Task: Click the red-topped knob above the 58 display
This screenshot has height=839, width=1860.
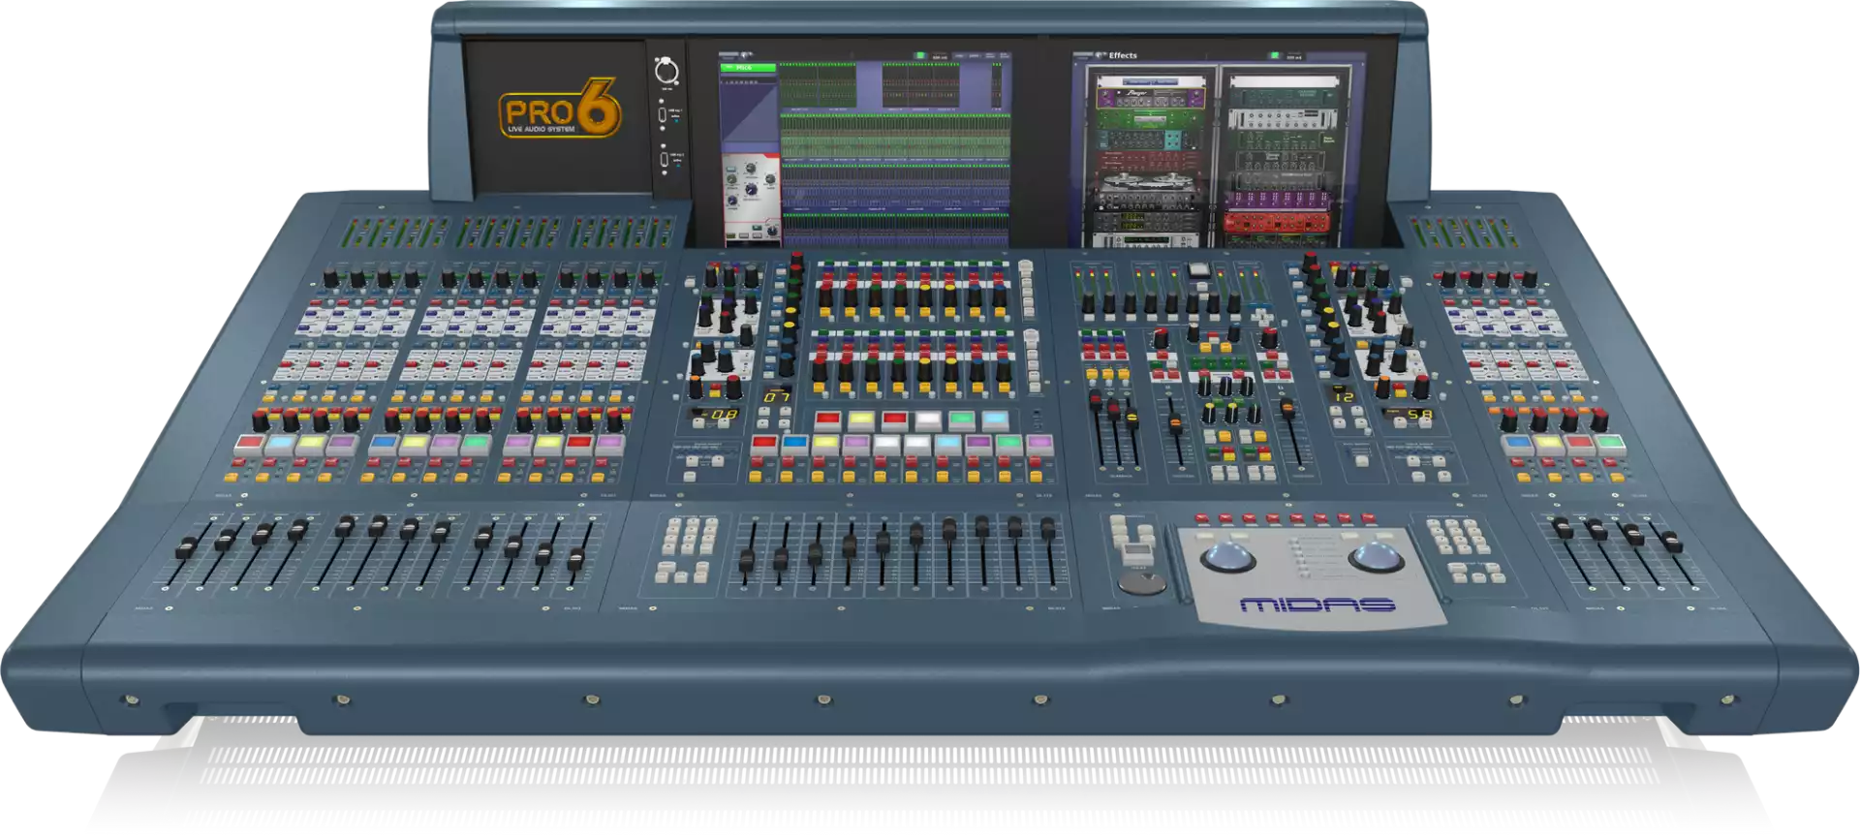Action: 1421,385
